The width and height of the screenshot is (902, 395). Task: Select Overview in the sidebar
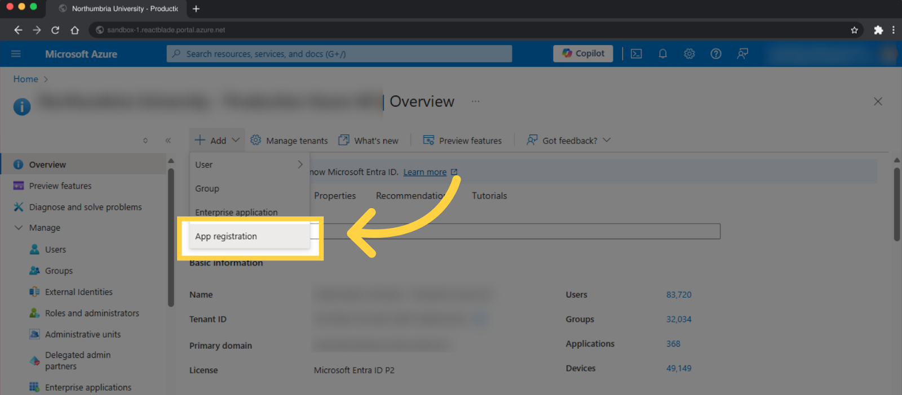[83, 164]
